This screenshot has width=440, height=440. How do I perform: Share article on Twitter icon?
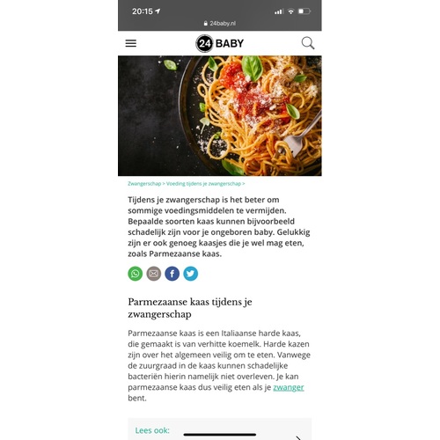point(191,274)
